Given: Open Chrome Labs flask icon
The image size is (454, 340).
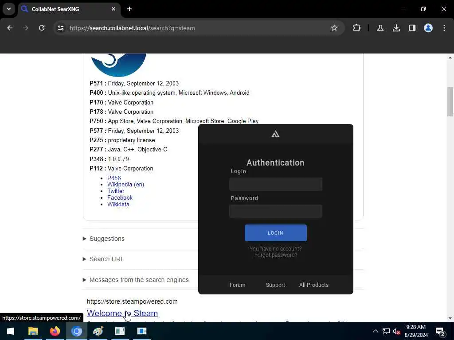Looking at the screenshot, I should pyautogui.click(x=380, y=28).
